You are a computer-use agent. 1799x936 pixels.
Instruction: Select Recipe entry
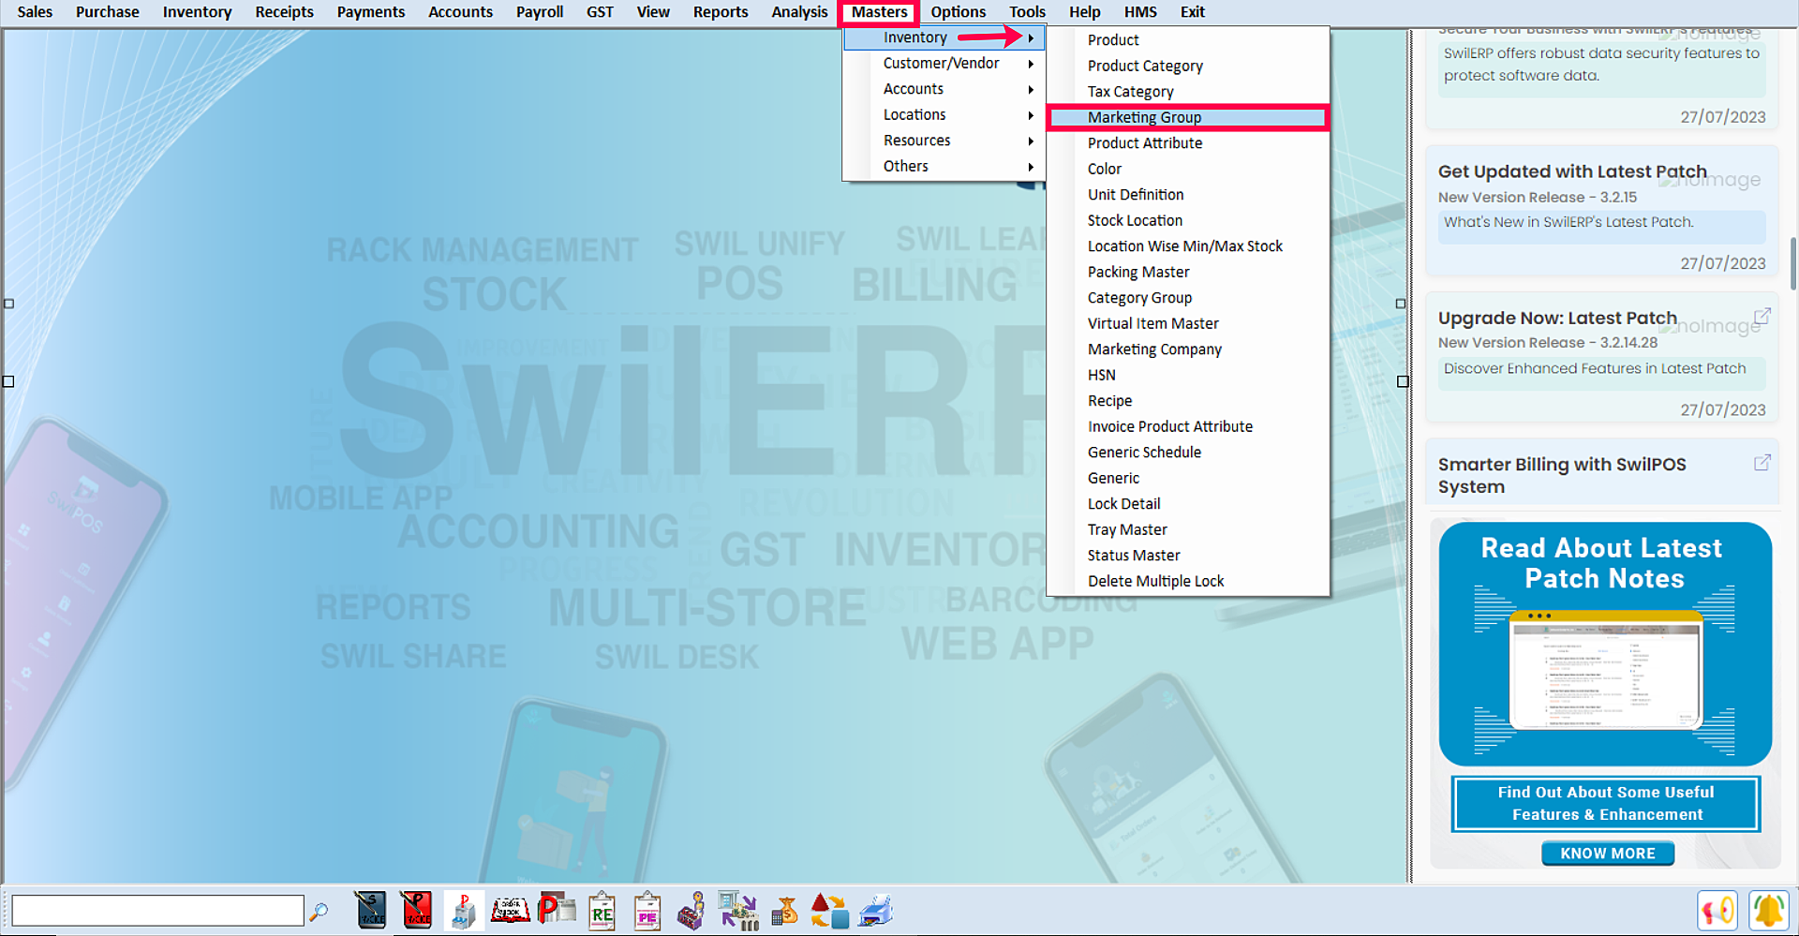point(1187,401)
